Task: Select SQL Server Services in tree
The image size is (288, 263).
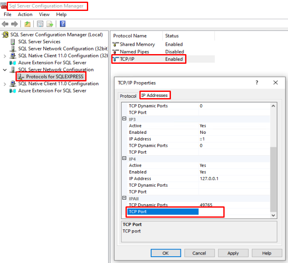Action: click(x=39, y=42)
